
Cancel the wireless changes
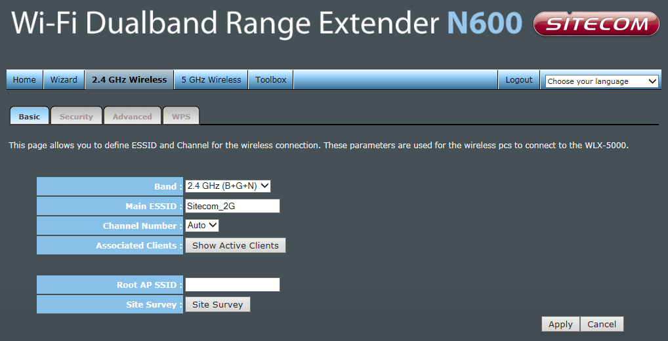602,324
